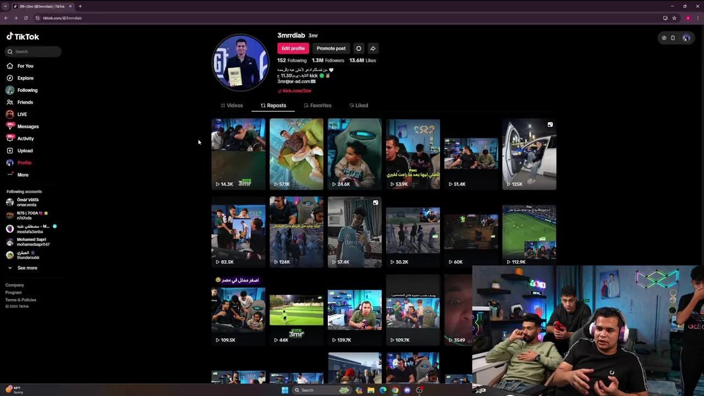Switch to the Videos tab

pyautogui.click(x=232, y=106)
